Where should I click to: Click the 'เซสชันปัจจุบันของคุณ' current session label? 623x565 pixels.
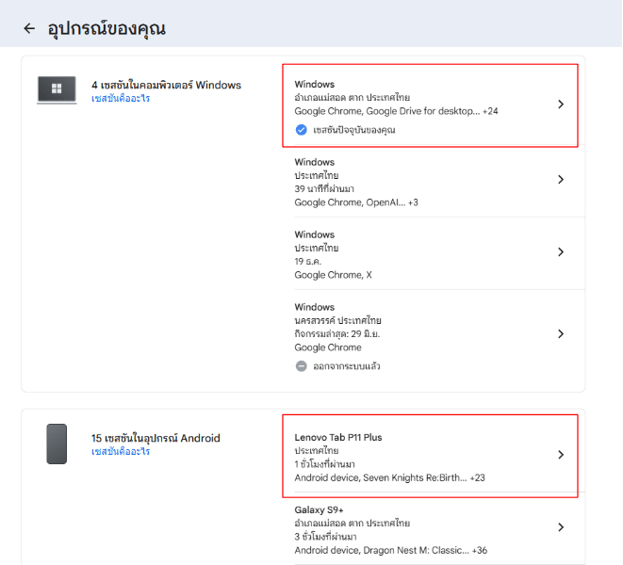pos(354,130)
